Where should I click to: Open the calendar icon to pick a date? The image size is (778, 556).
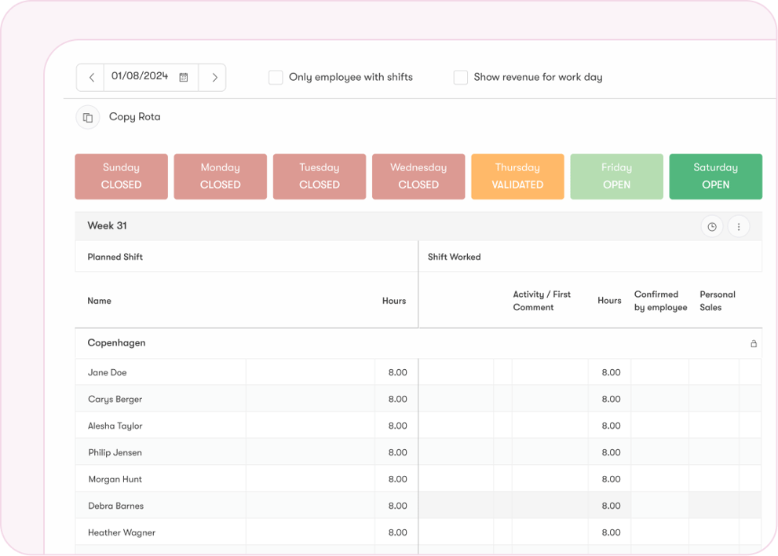(x=184, y=77)
